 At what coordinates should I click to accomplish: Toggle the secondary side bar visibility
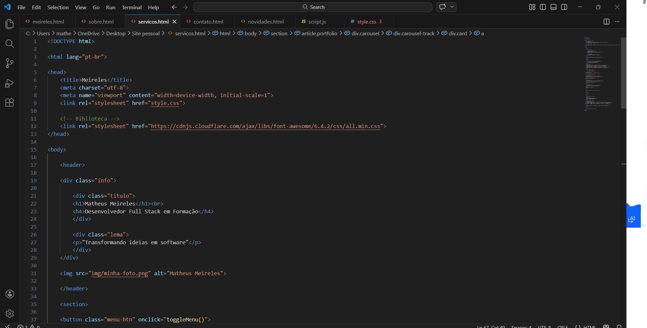point(564,7)
